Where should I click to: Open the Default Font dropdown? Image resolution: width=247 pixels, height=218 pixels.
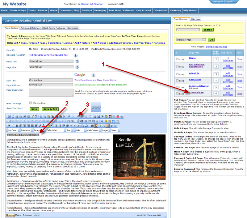(x=56, y=130)
